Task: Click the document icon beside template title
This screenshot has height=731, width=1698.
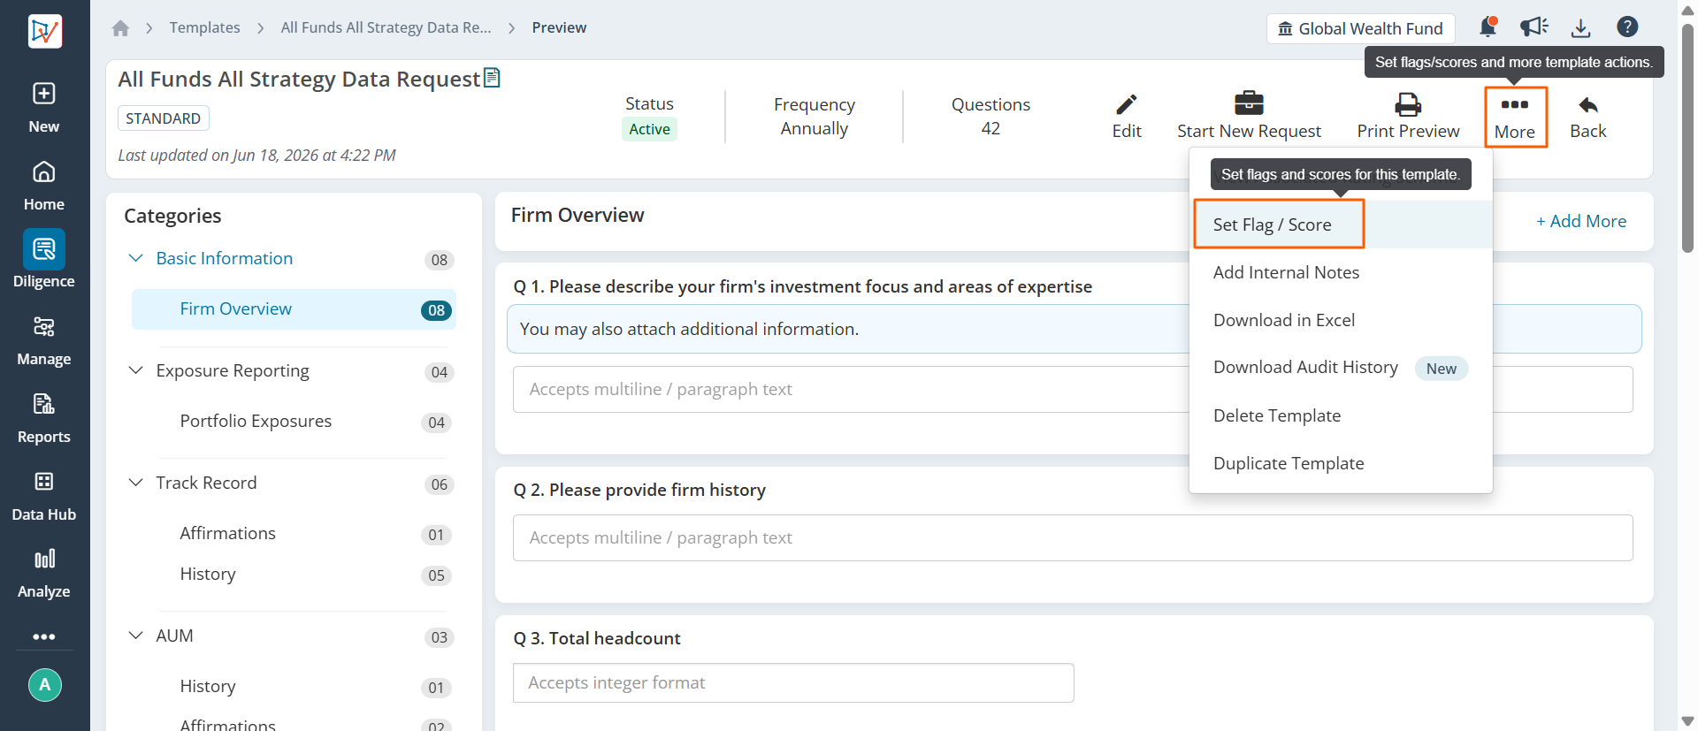Action: (x=493, y=78)
